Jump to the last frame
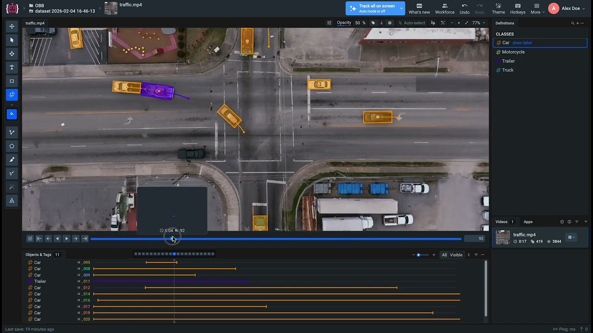The image size is (593, 333). pos(84,239)
